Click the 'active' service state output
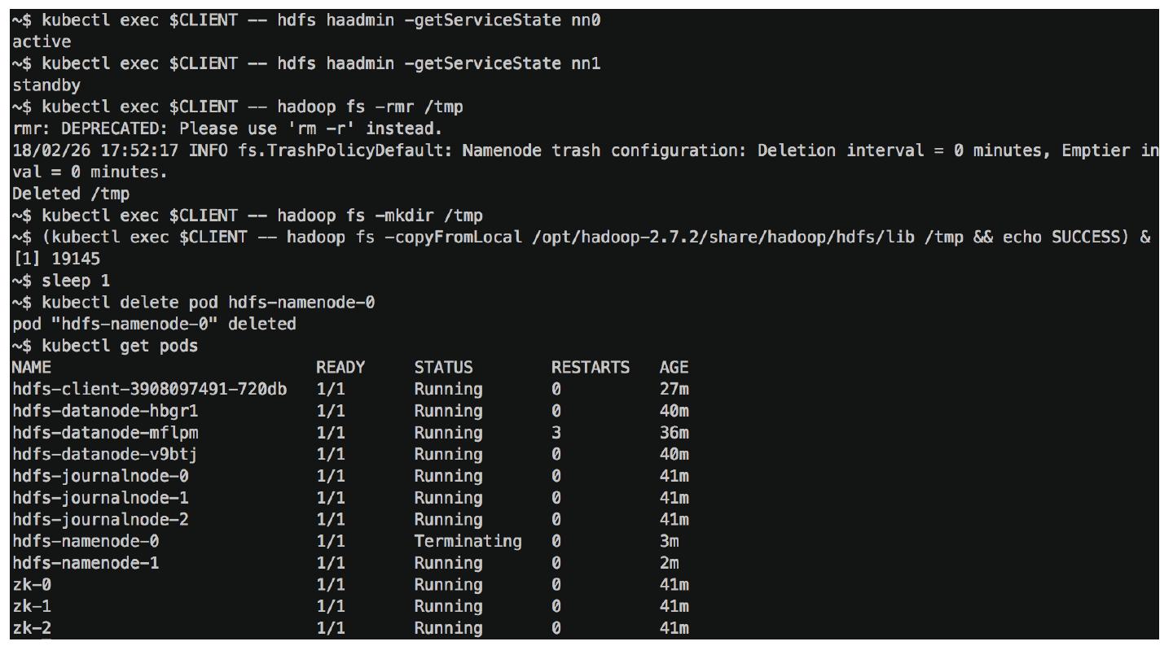Viewport: 1173px width, 659px height. tap(42, 41)
